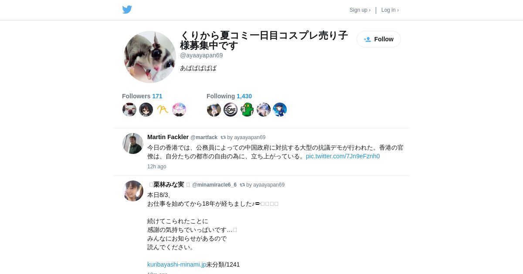Viewport: 523px width, 274px height.
Task: Follow the @ayaayapan69 account
Action: coord(379,39)
